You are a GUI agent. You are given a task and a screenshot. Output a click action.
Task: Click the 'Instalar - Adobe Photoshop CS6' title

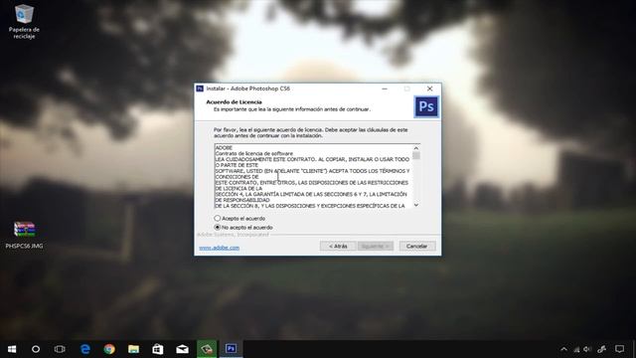click(248, 89)
